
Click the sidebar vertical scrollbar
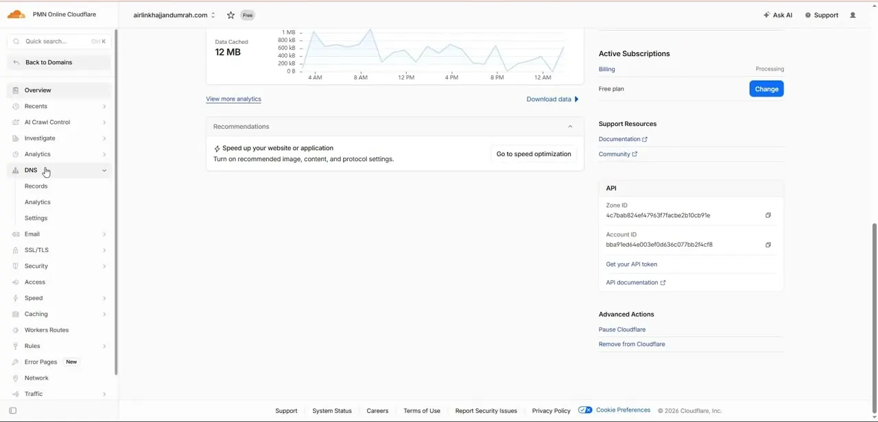pos(116,202)
